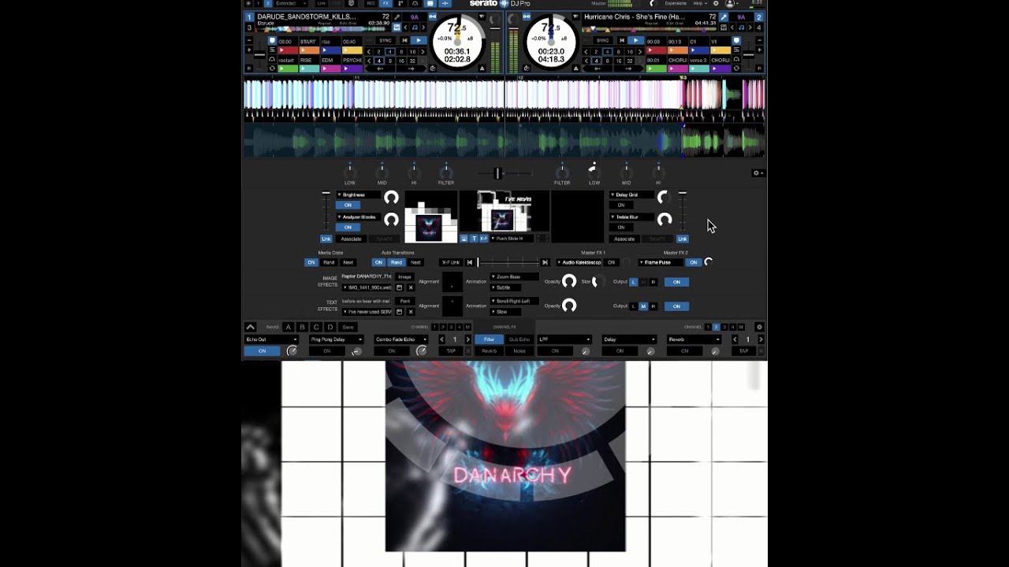This screenshot has width=1009, height=567.
Task: Click the left video Link button
Action: click(x=326, y=239)
